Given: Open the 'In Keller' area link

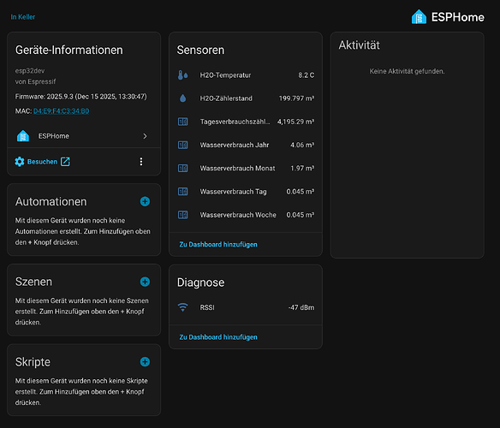Looking at the screenshot, I should tap(23, 17).
